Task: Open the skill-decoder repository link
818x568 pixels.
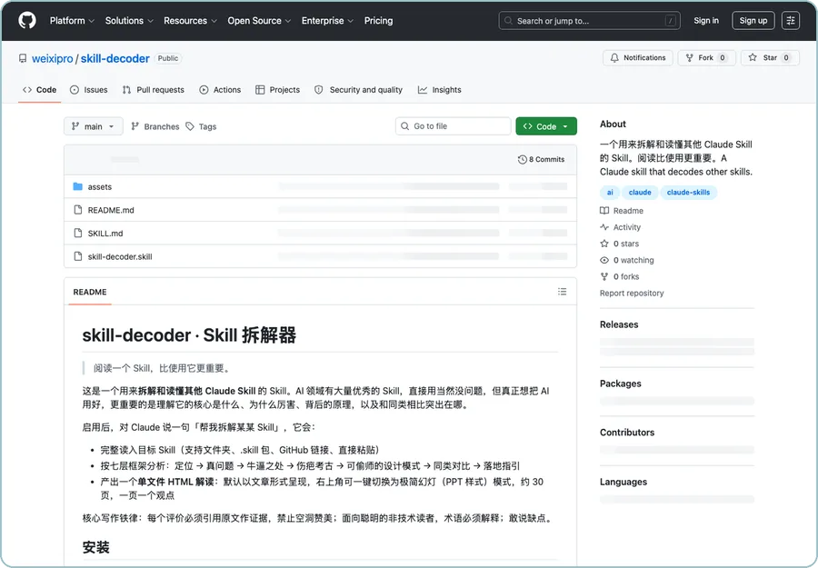Action: click(115, 58)
